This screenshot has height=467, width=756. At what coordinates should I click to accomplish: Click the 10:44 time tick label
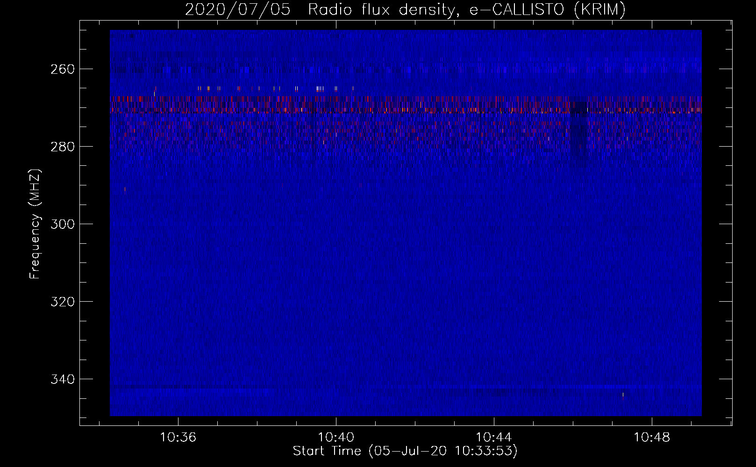[x=494, y=438]
